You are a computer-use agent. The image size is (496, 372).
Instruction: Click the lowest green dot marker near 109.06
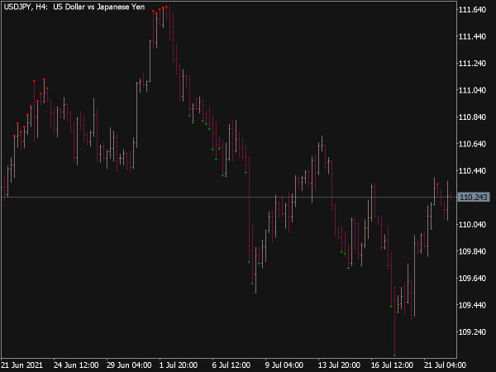click(394, 355)
